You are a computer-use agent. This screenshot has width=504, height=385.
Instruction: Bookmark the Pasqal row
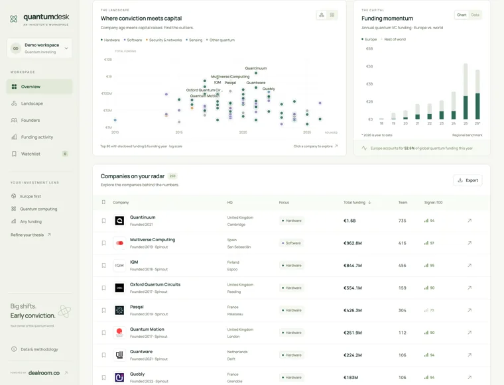[x=103, y=310]
